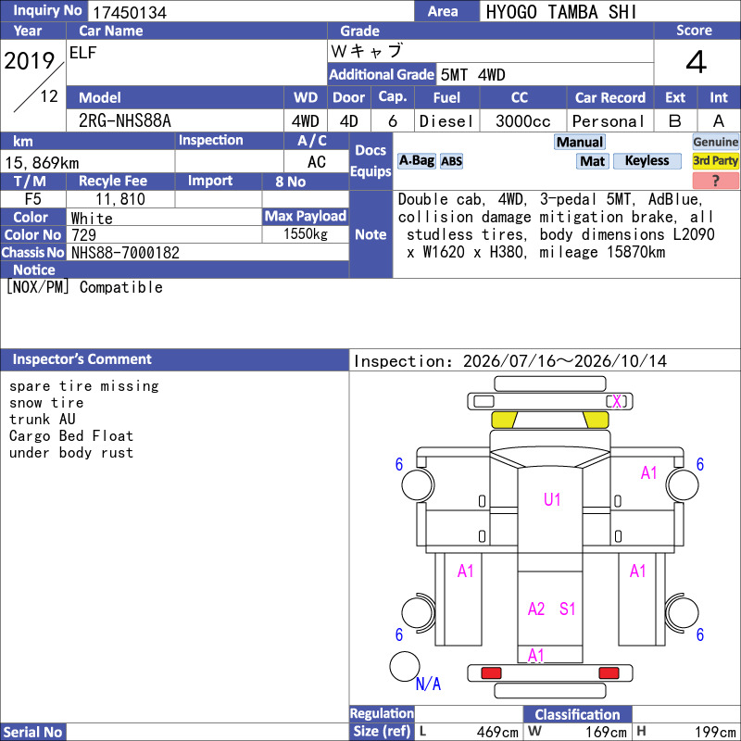Click the yellow 3rd Party badge
This screenshot has width=741, height=741.
[715, 161]
